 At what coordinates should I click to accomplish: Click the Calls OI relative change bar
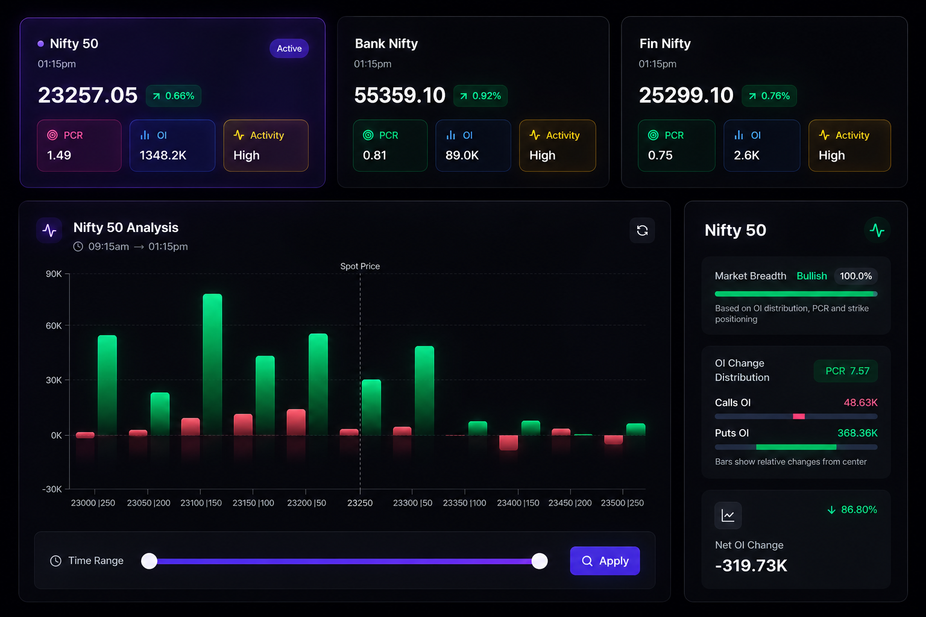(796, 416)
